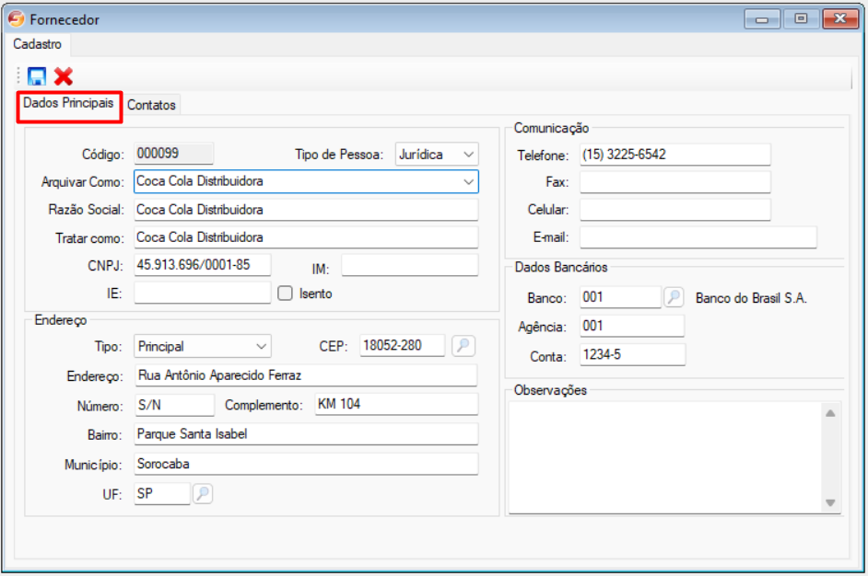
Task: Click the UF field showing SP
Action: click(x=162, y=493)
